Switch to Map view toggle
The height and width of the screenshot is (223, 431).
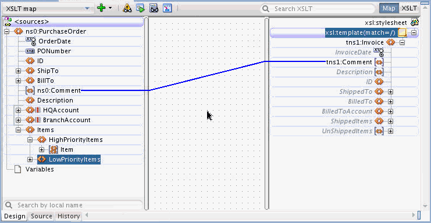click(x=389, y=9)
